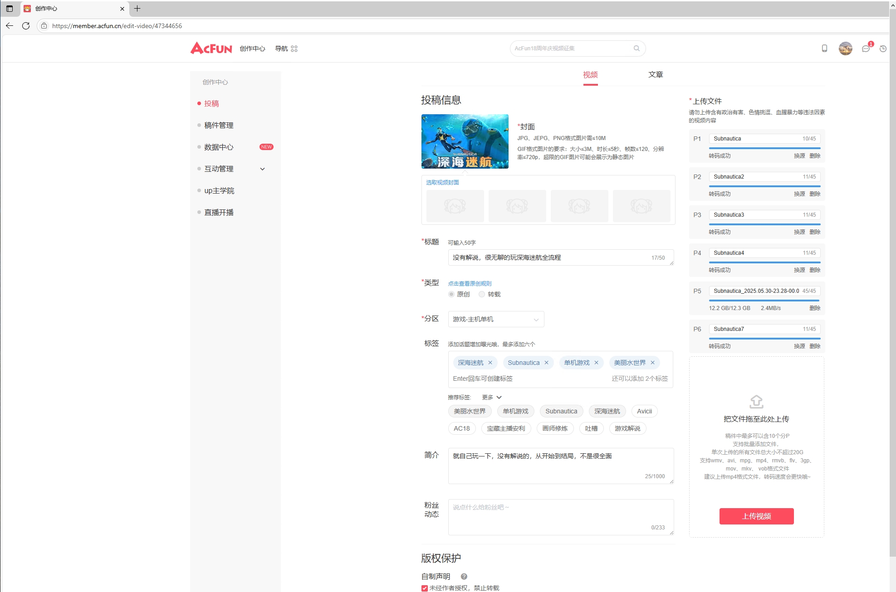This screenshot has width=896, height=592.
Task: Open a new browser tab
Action: 137,8
